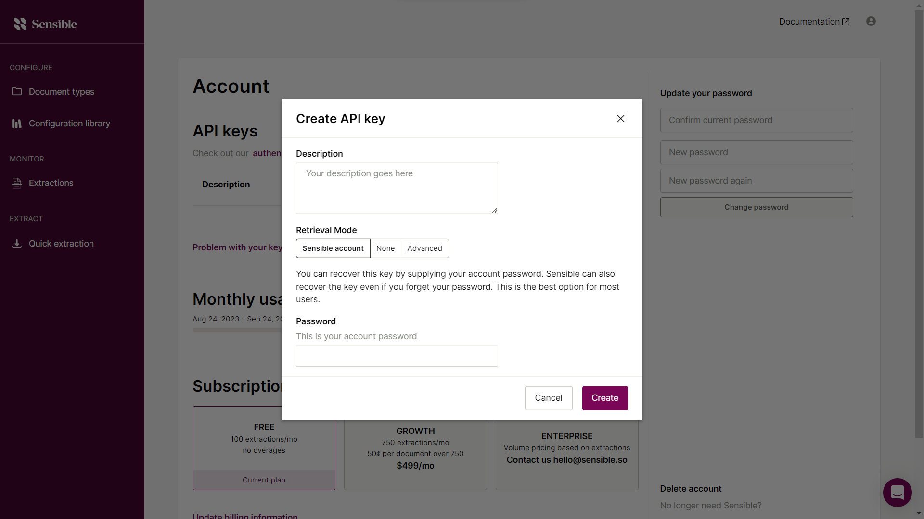
Task: Click Change password button
Action: 756,207
